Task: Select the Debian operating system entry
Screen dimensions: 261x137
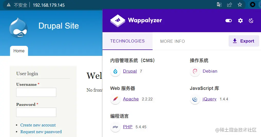Action: click(210, 71)
